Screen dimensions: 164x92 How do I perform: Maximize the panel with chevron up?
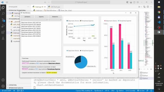tap(148, 69)
